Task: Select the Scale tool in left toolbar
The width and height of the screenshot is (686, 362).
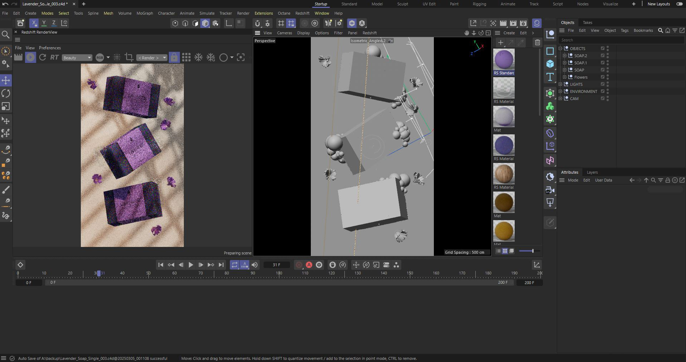Action: tap(6, 106)
